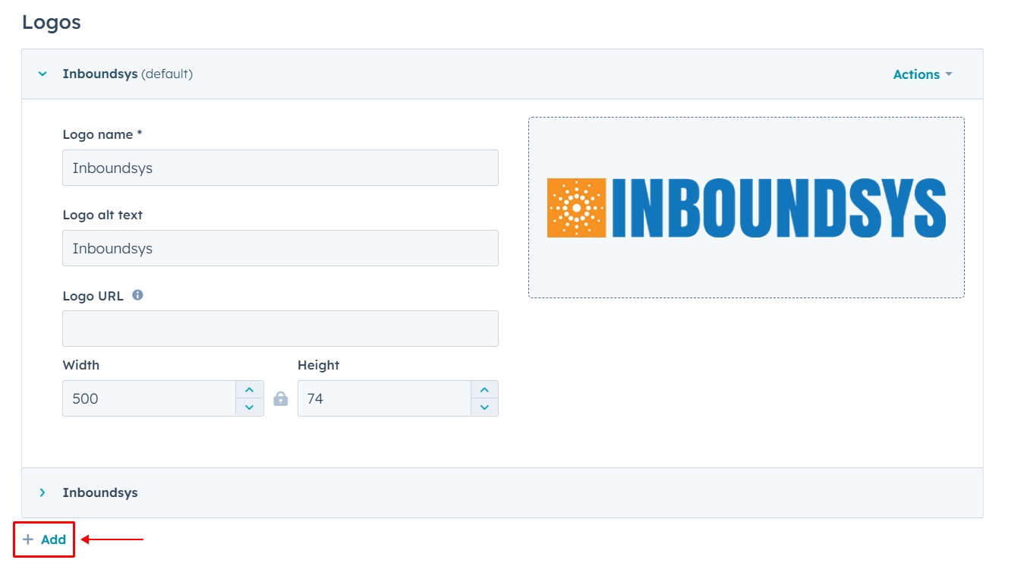Screen dimensions: 1027x563
Task: Click the Logo alt text label
Action: click(102, 215)
